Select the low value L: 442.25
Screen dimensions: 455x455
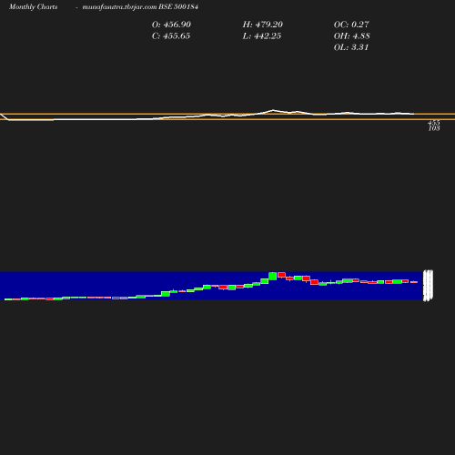[x=261, y=36]
